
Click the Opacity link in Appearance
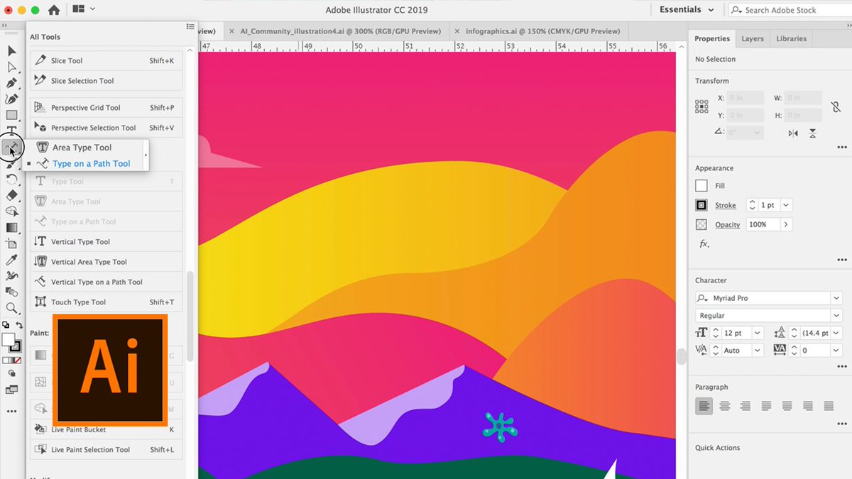(x=727, y=225)
